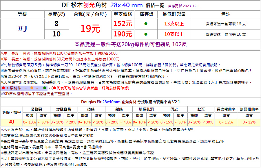Viewport: 261px width, 168px height.
Task: Click the red note about 特製費500元
Action: click(60, 53)
